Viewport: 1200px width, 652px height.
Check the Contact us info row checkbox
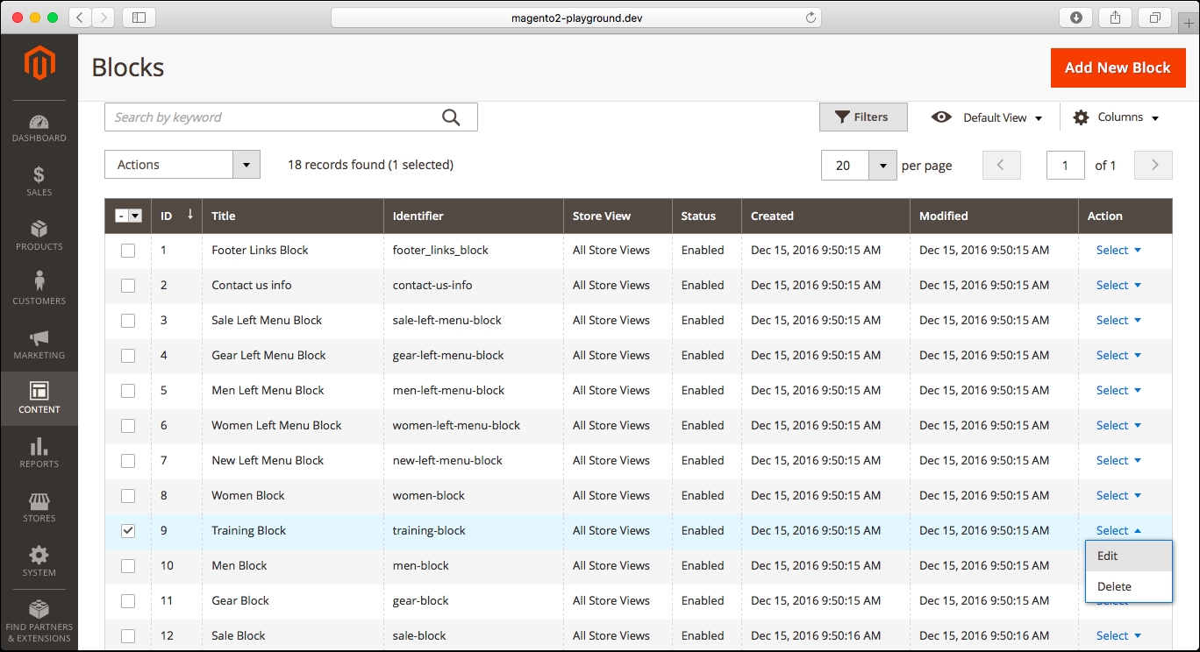pyautogui.click(x=128, y=286)
